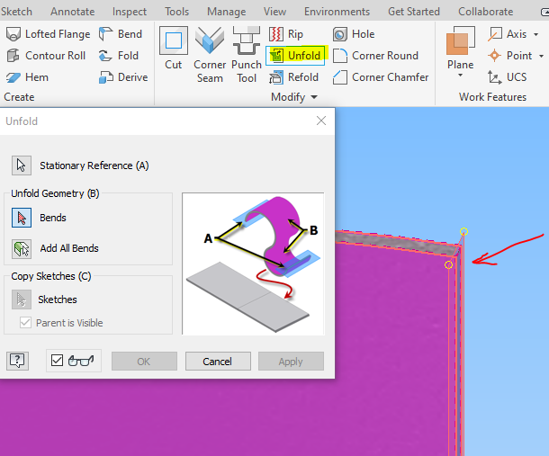Viewport: 549px width, 456px height.
Task: Switch to the Tools tab
Action: click(x=176, y=12)
